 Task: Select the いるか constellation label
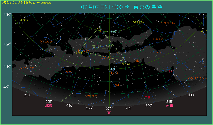click(x=115, y=73)
